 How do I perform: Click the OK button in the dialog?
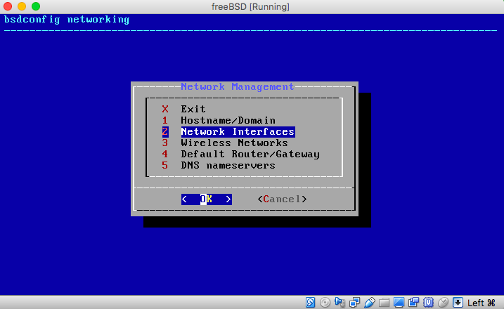tap(207, 199)
